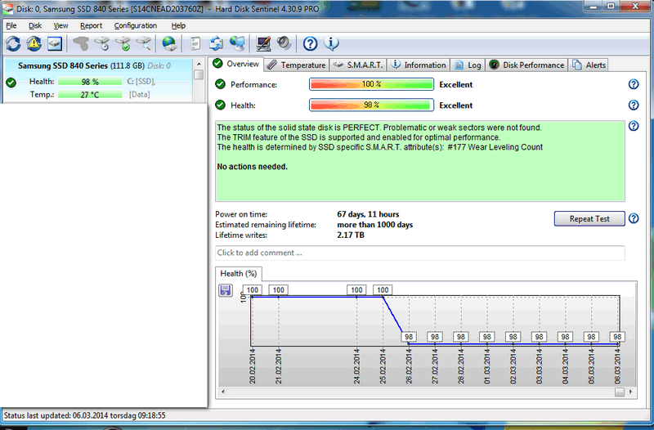Click the blue circular-arrows refresh icon in toolbar

13,43
